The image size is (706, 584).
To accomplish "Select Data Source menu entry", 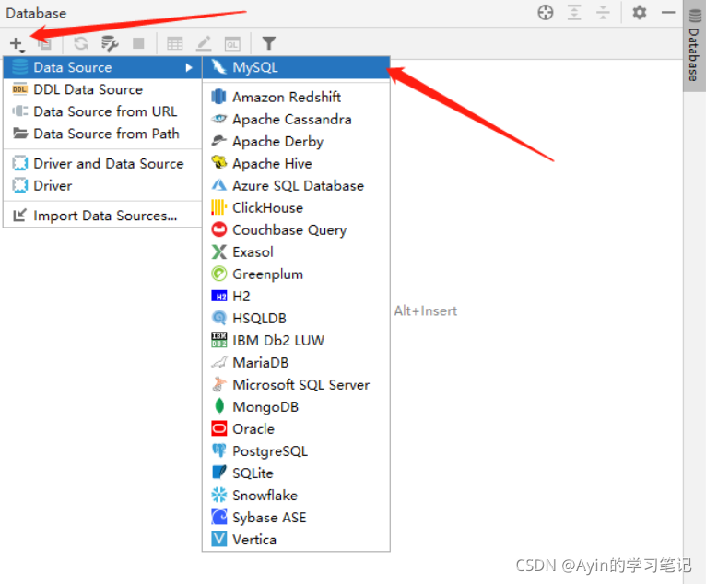I will pos(102,67).
